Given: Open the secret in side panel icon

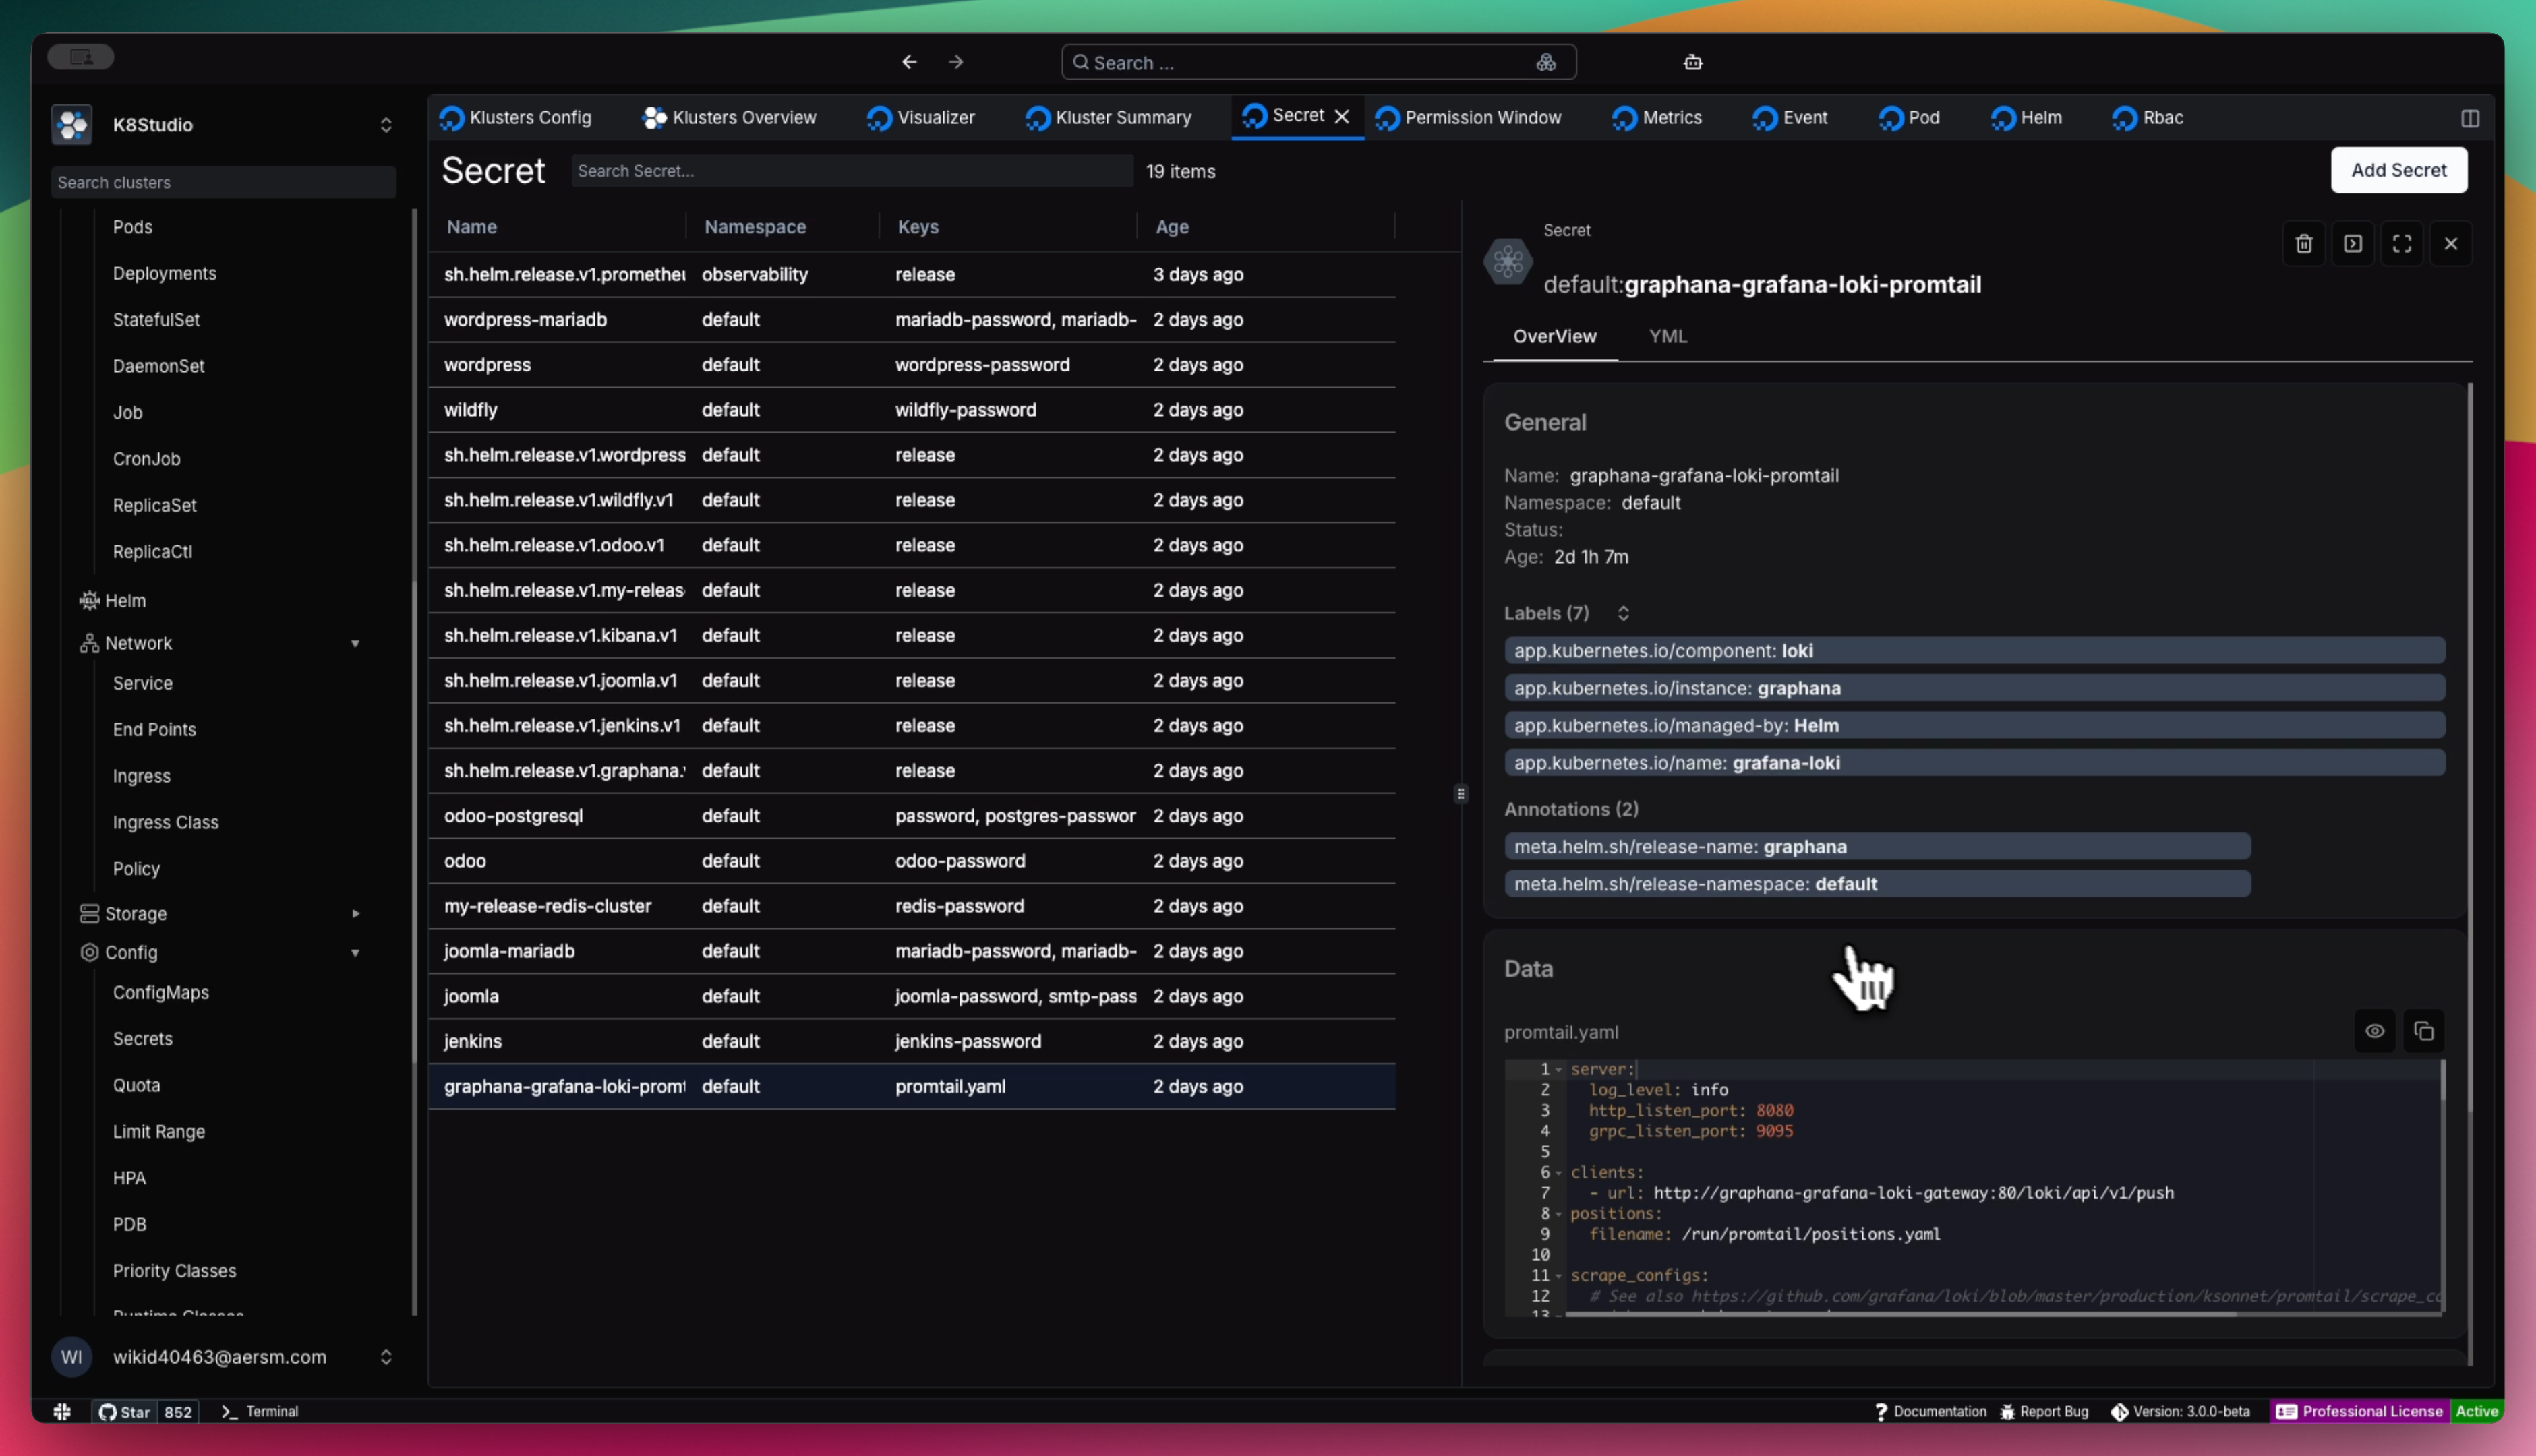Looking at the screenshot, I should click(x=2352, y=243).
